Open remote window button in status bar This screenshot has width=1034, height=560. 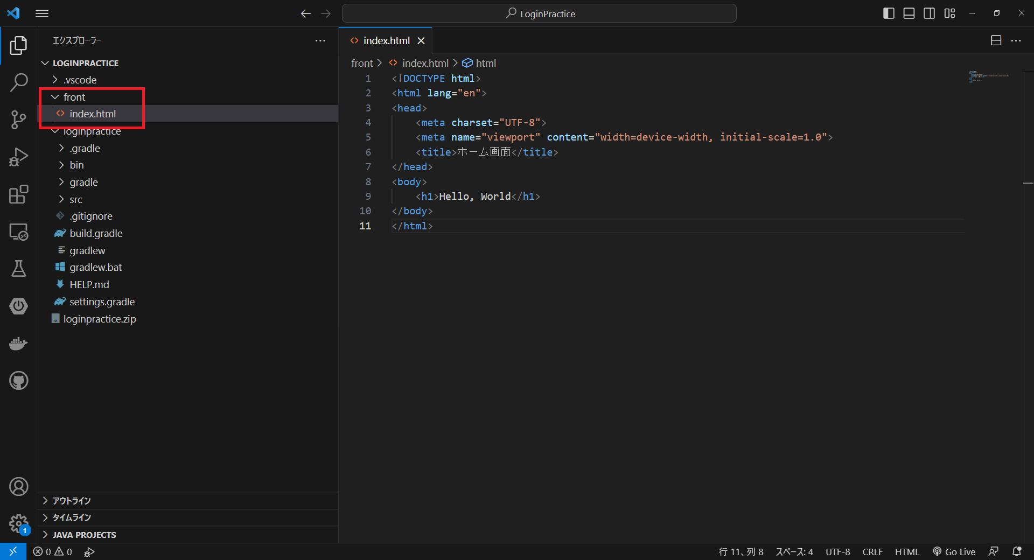pos(13,551)
